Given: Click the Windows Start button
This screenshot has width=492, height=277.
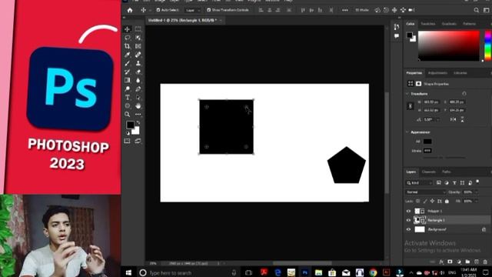Looking at the screenshot, I should pyautogui.click(x=128, y=272).
